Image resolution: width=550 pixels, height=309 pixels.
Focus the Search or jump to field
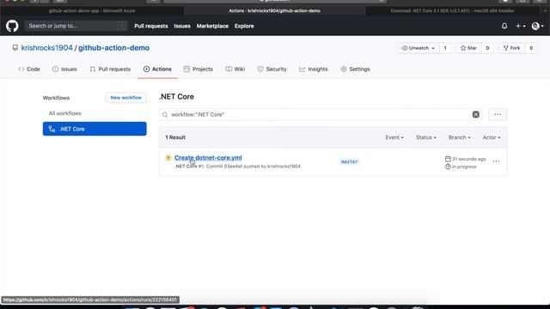tap(76, 26)
